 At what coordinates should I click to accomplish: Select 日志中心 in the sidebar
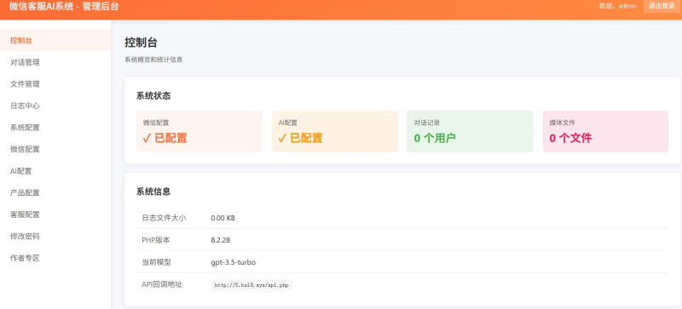pos(55,106)
